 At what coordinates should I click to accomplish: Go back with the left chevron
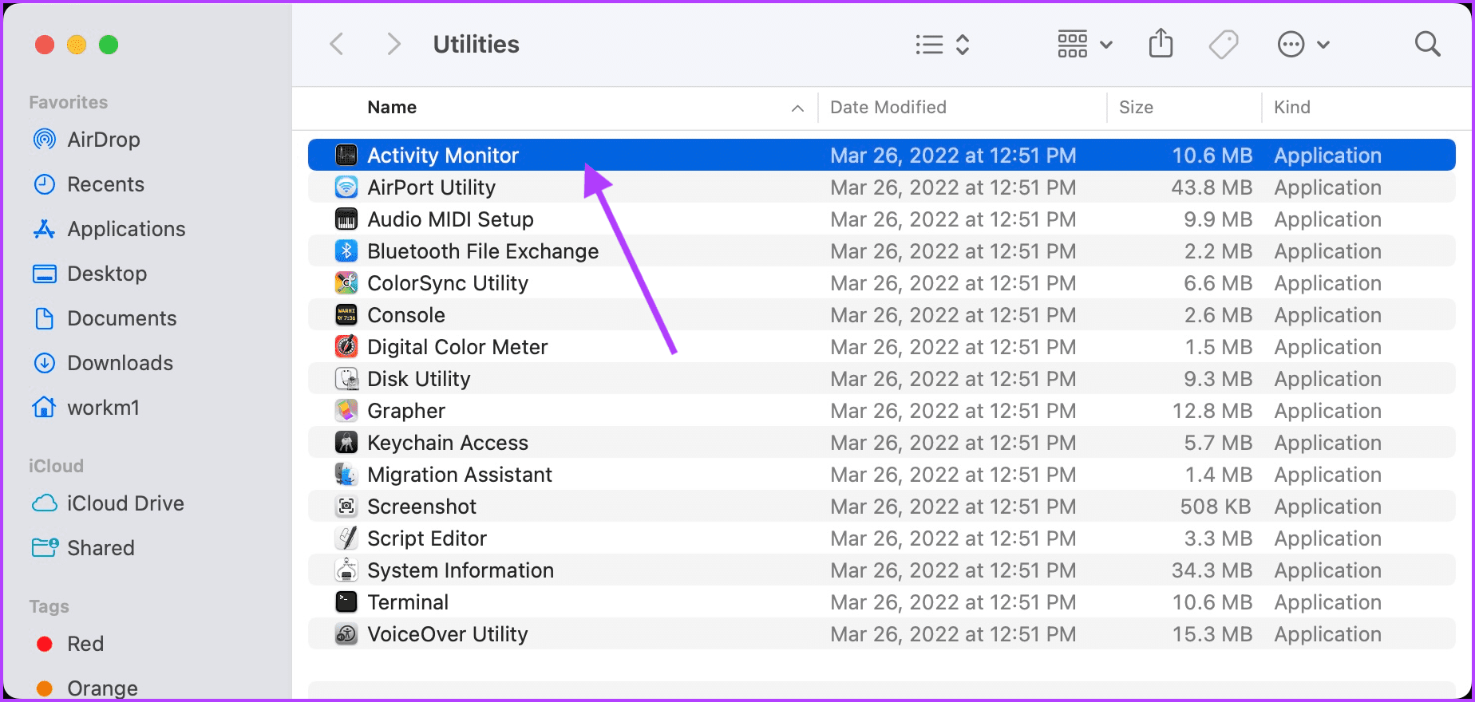(x=337, y=44)
